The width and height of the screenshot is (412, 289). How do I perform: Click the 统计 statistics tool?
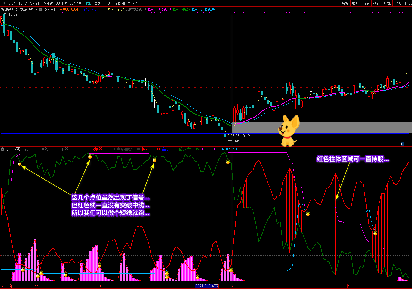[376, 3]
